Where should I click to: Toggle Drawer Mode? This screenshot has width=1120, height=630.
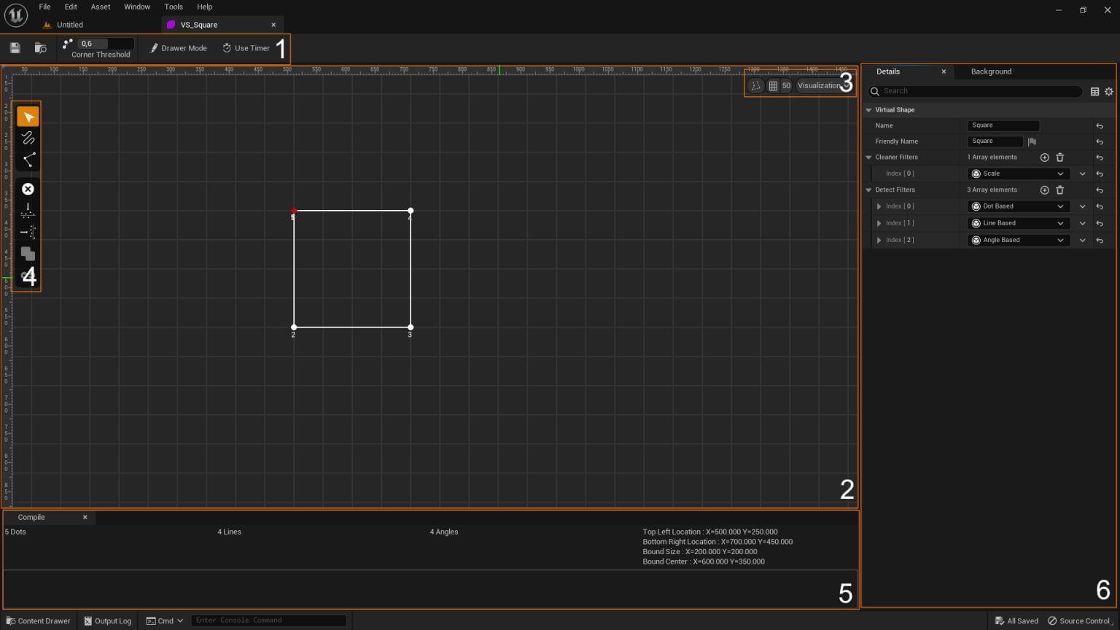click(178, 48)
